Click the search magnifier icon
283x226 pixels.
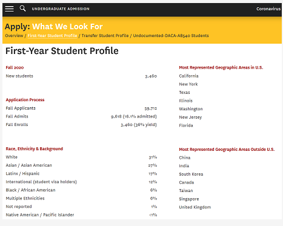(x=22, y=8)
